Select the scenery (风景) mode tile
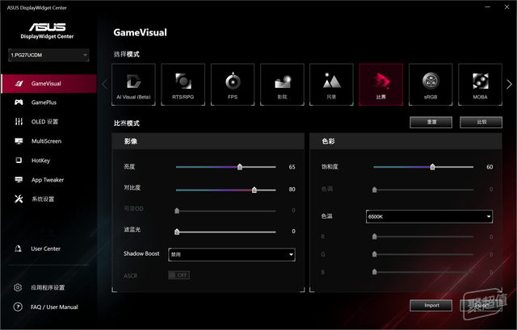The image size is (517, 330). pos(331,85)
